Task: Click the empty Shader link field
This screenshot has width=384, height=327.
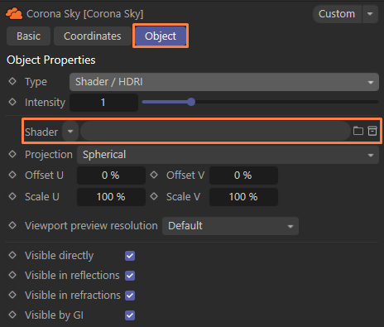Action: [215, 131]
